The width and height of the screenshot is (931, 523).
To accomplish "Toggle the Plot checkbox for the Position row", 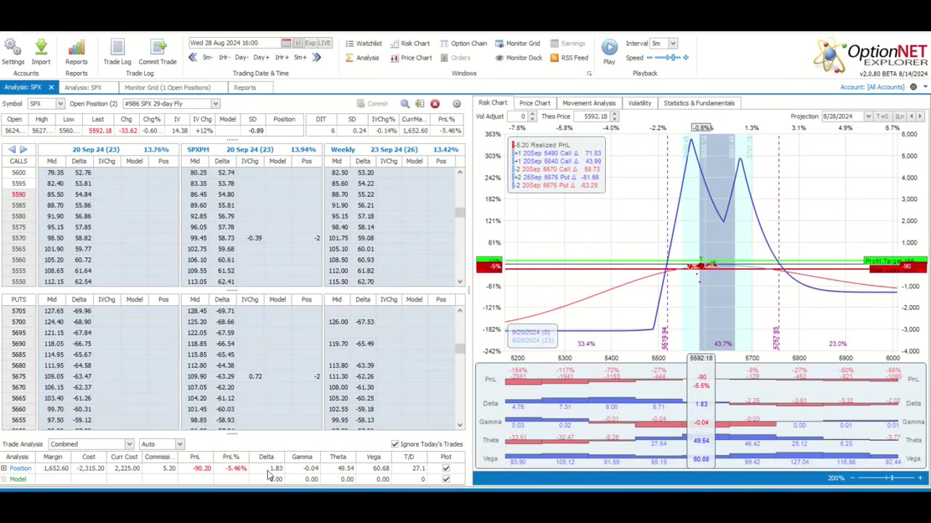I will pos(446,469).
